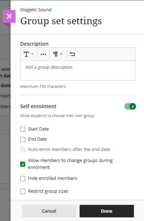Select the Diagetic Sound title text
This screenshot has height=221, width=144.
36,10
